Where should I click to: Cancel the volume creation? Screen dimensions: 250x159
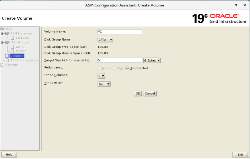point(150,93)
